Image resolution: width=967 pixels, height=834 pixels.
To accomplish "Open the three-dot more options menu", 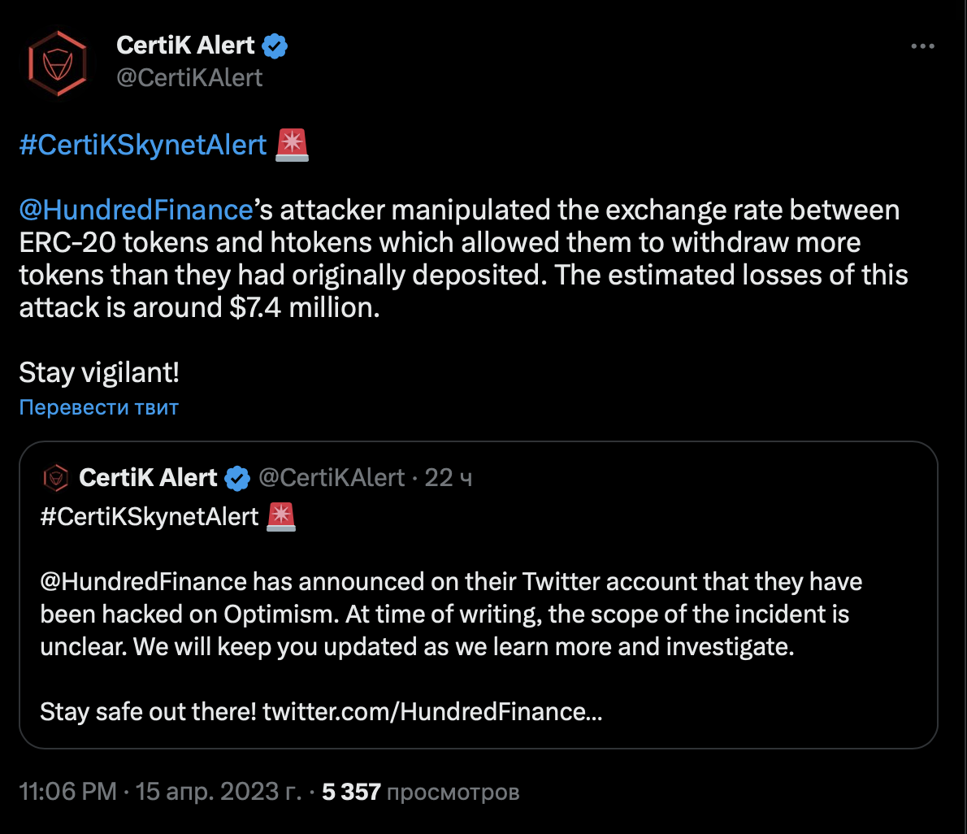I will pos(922,47).
